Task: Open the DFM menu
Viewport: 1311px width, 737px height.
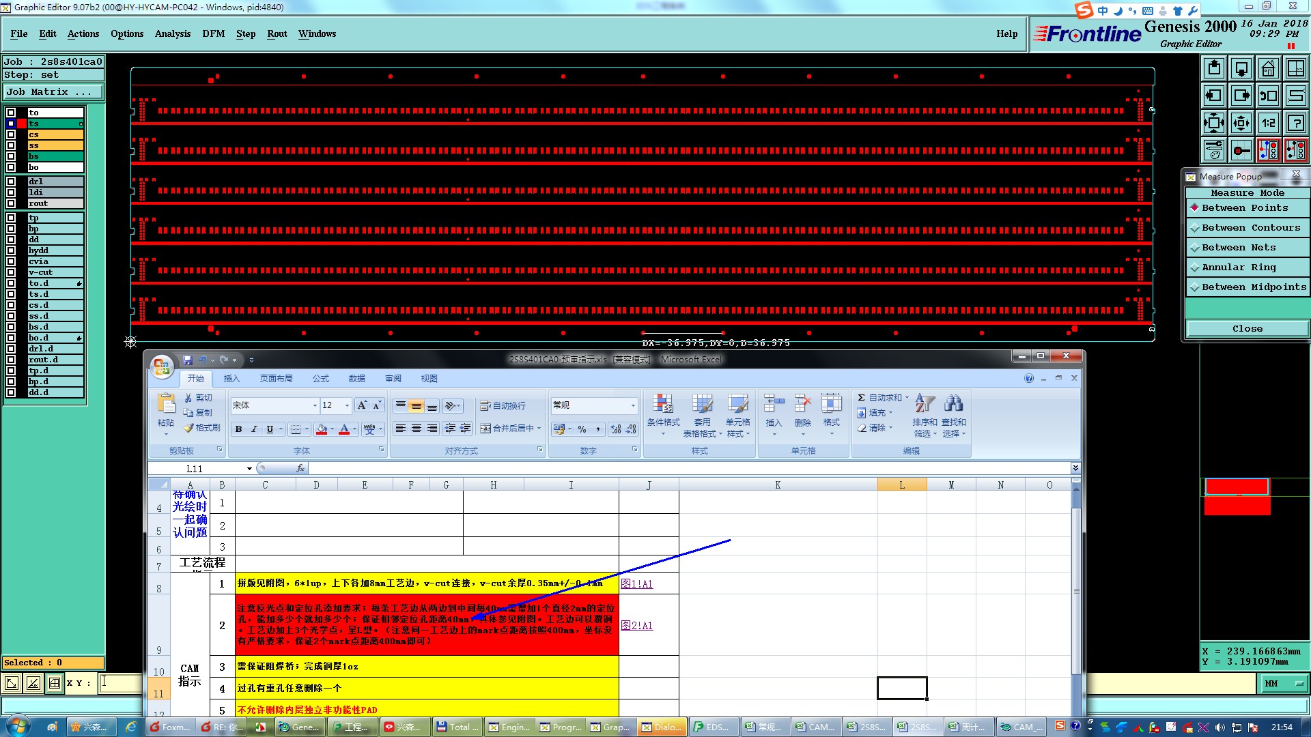Action: tap(213, 33)
